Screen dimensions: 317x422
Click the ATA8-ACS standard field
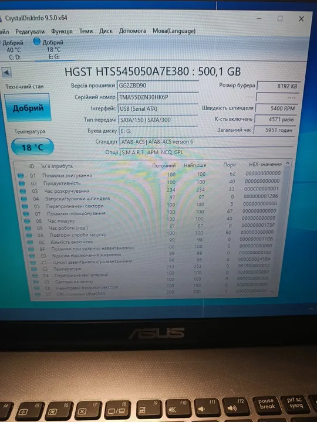[x=206, y=142]
